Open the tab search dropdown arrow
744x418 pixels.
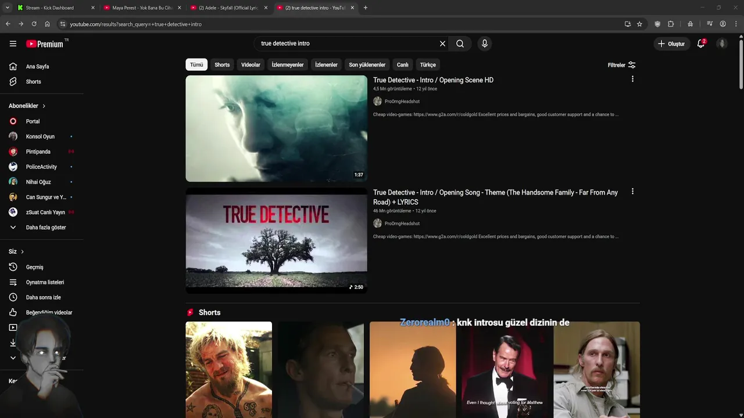pos(8,8)
